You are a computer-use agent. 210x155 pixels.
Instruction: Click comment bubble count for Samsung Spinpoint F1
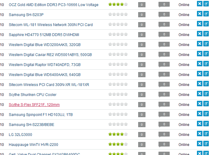pos(164,114)
